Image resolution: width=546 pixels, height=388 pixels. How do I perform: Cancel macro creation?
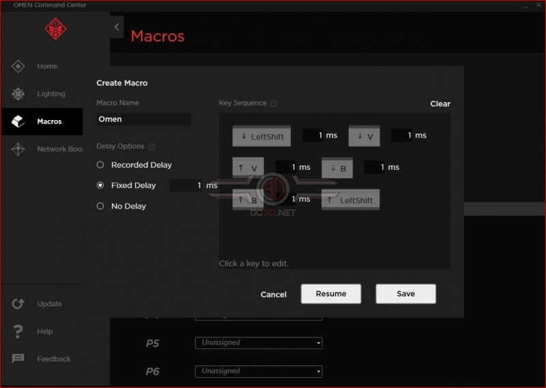[274, 295]
